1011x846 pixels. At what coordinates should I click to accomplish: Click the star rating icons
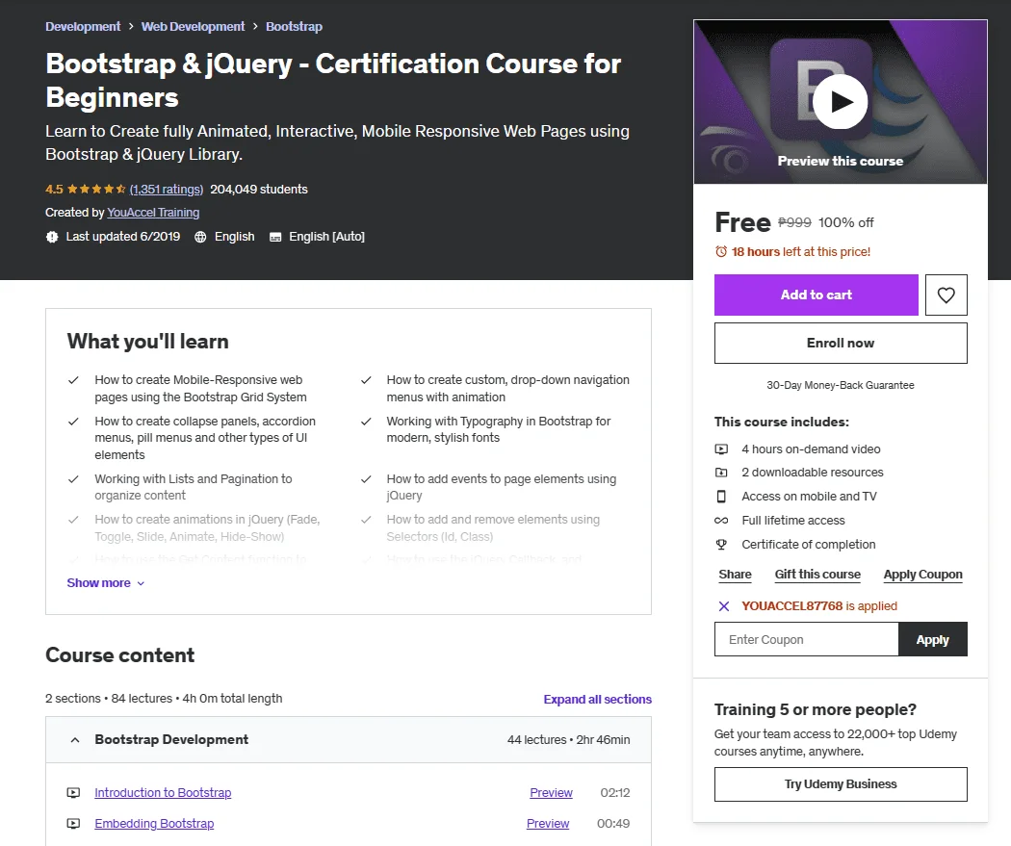point(96,190)
